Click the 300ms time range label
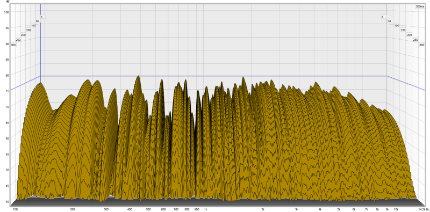The height and width of the screenshot is (212, 430). tap(420, 6)
